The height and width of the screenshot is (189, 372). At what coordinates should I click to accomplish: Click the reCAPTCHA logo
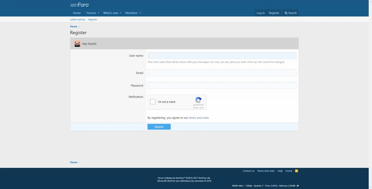click(198, 100)
